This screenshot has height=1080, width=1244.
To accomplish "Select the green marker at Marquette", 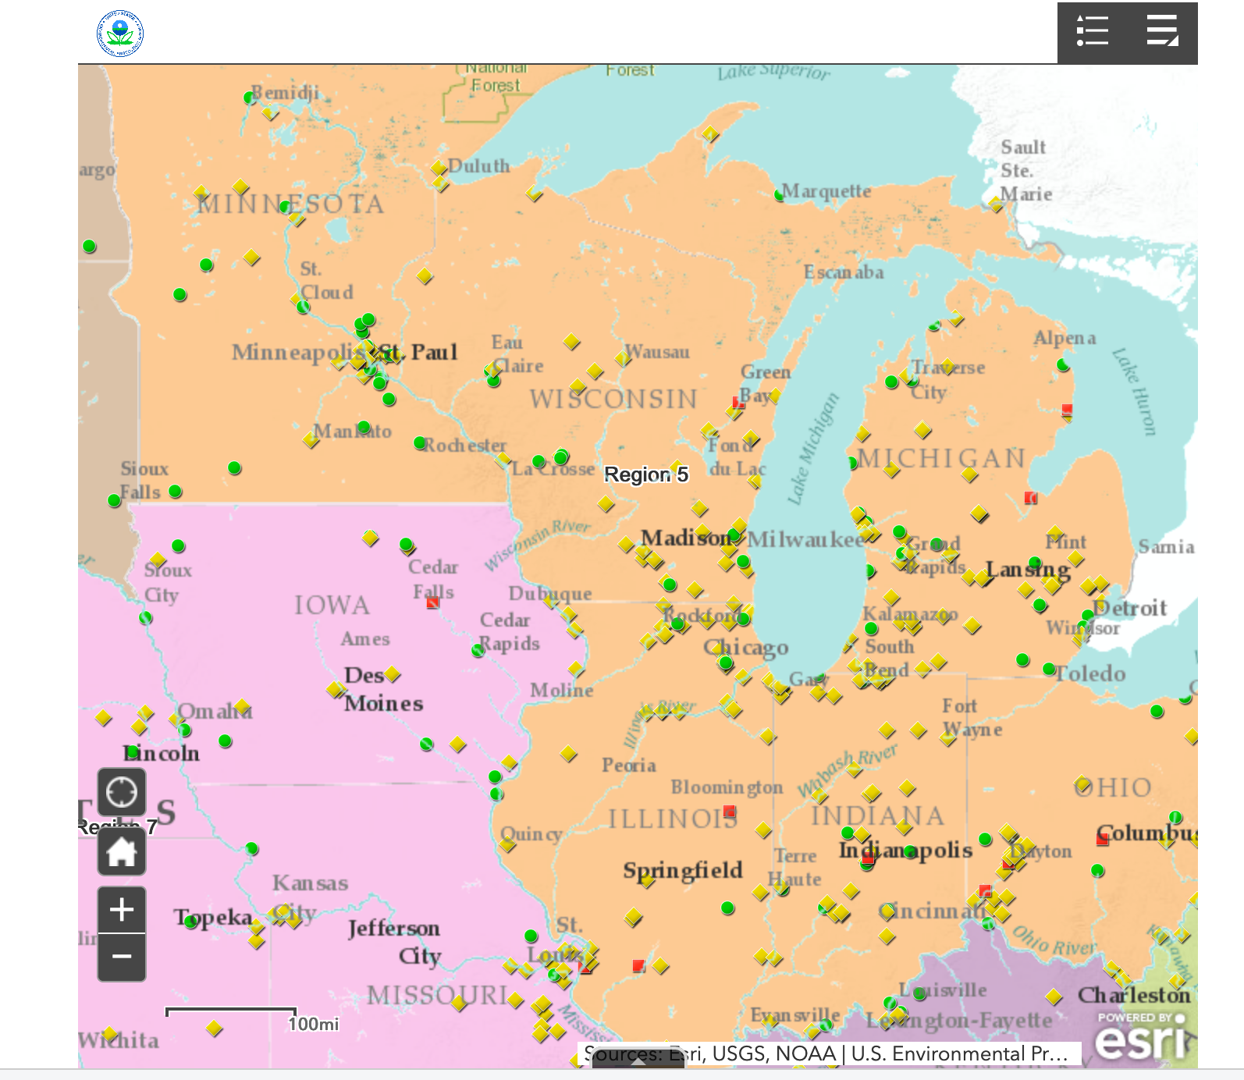I will point(779,194).
